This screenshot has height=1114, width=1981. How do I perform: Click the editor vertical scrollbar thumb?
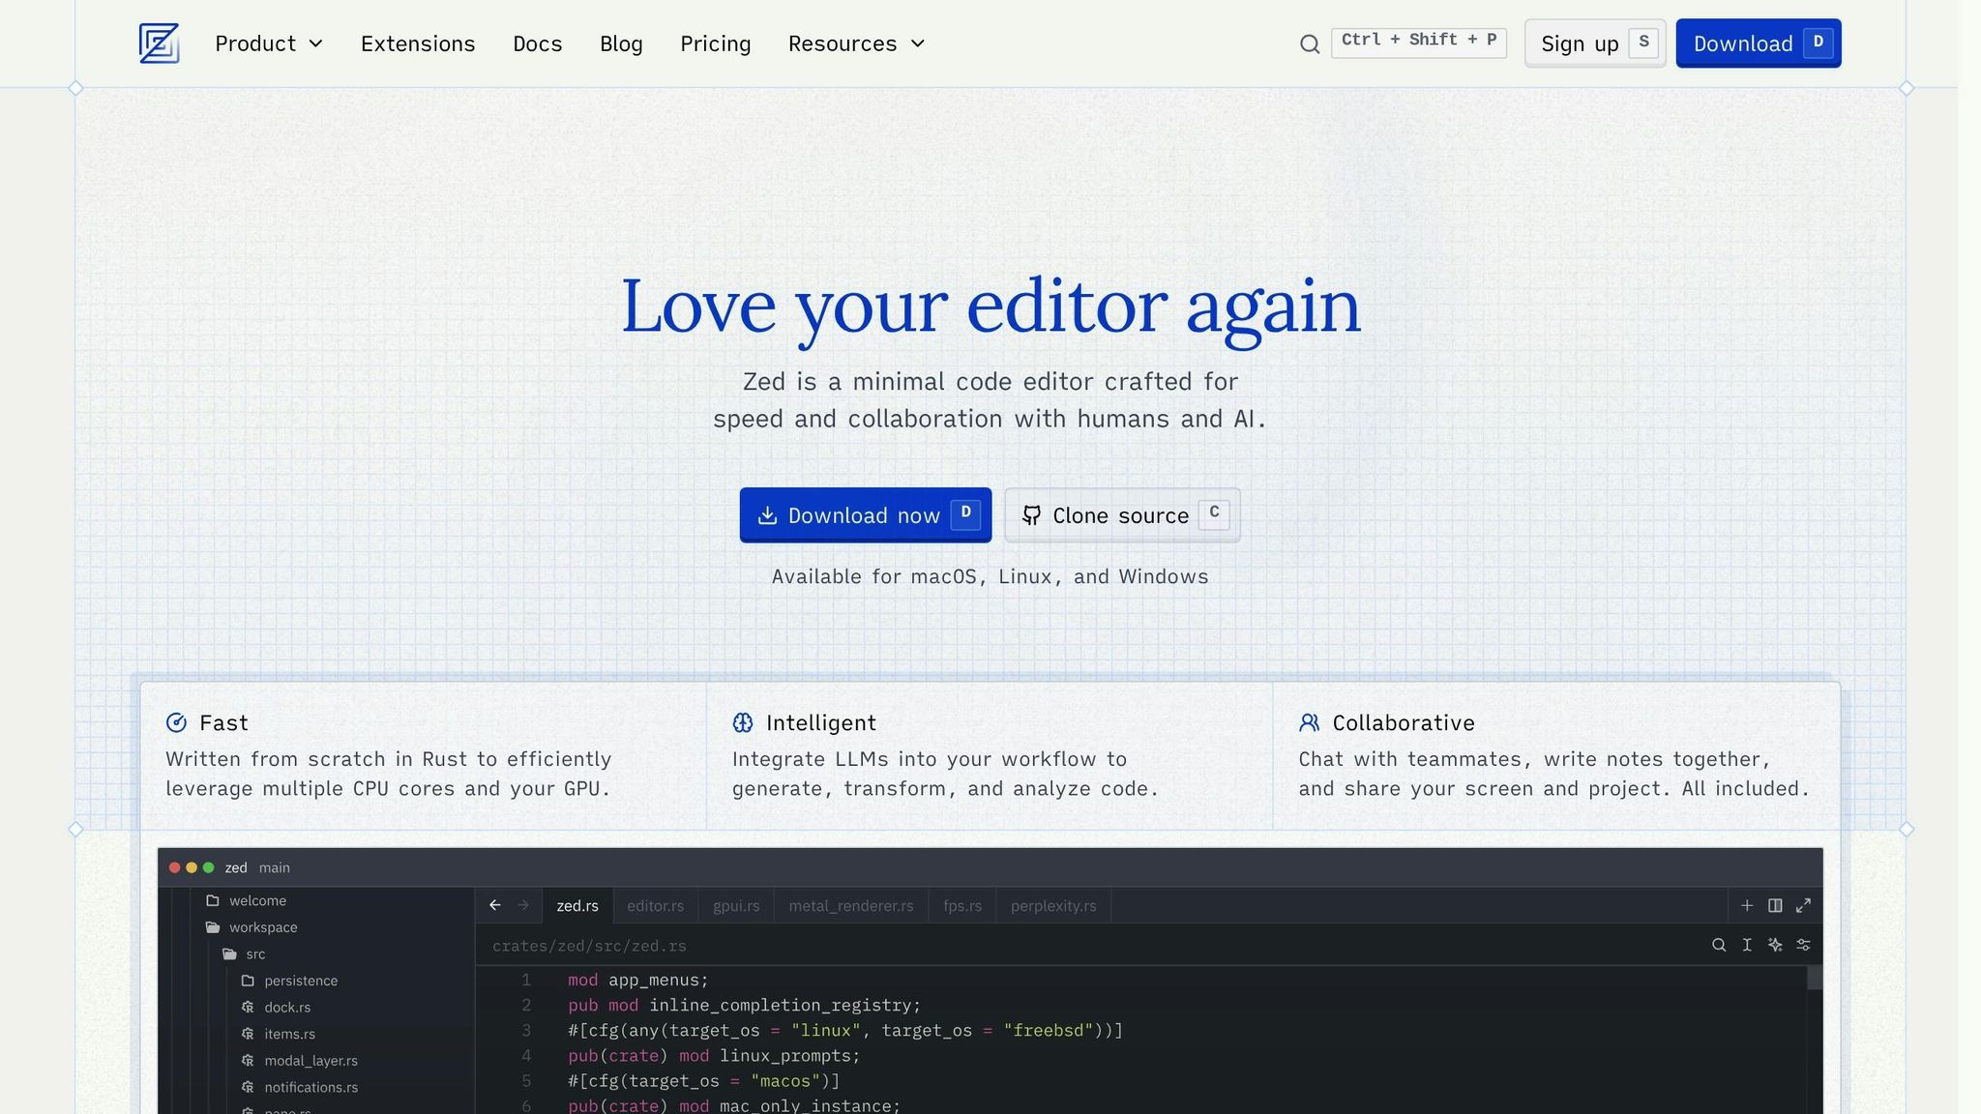[x=1815, y=978]
